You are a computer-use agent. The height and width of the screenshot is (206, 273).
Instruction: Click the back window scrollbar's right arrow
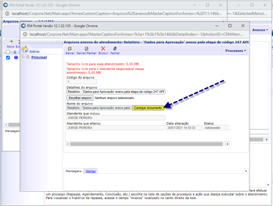click(266, 139)
